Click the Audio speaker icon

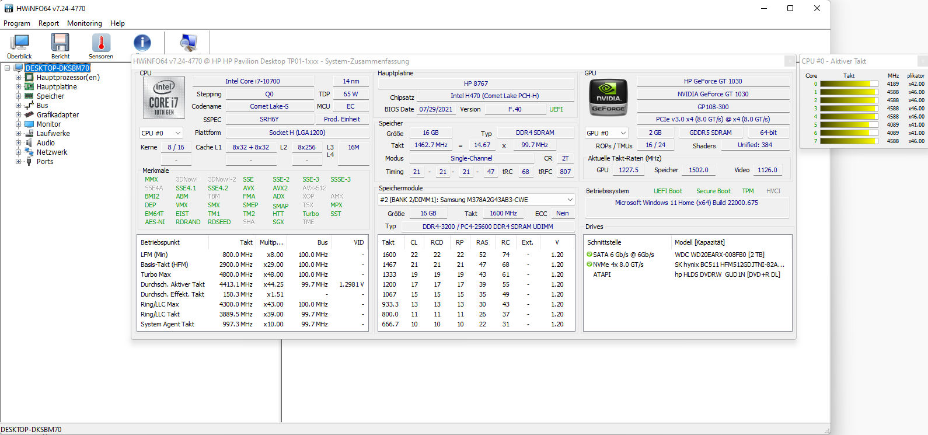coord(29,142)
